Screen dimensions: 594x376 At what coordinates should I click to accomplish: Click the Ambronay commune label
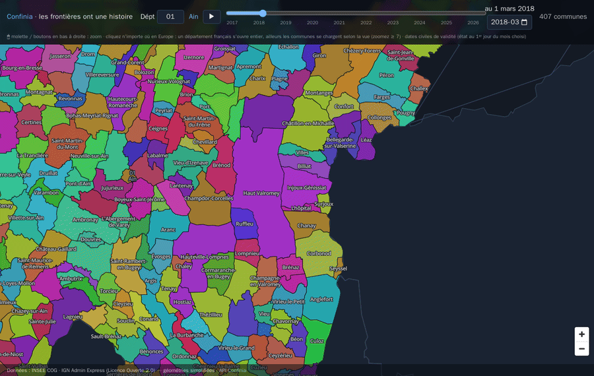click(x=85, y=220)
